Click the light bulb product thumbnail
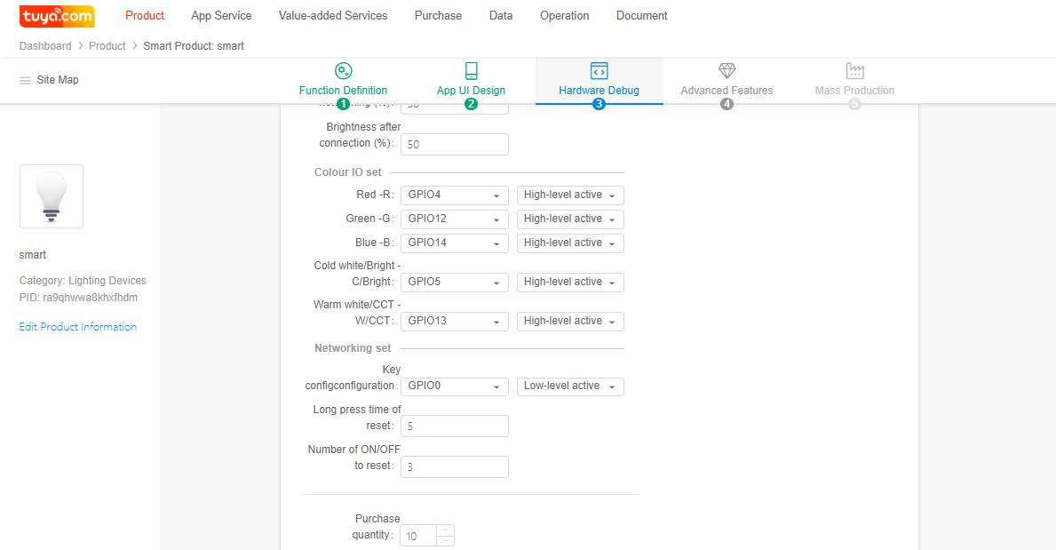This screenshot has height=550, width=1056. point(52,196)
